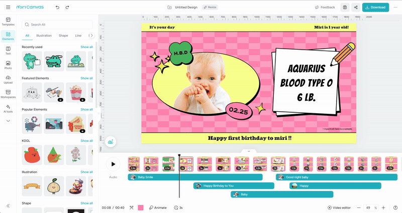Play the video timeline

point(113,164)
